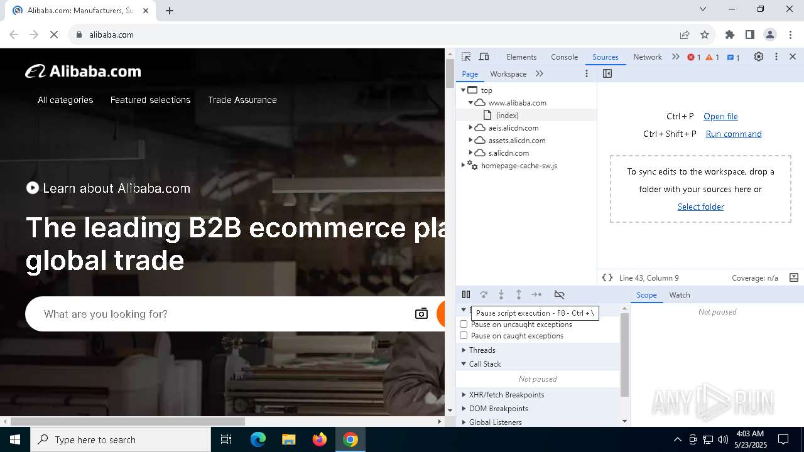The image size is (804, 452).
Task: Collapse the top frame tree node
Action: [x=464, y=90]
